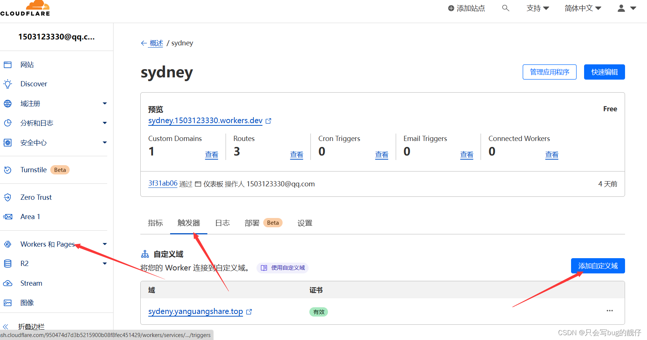
Task: Expand the 安全中心 sidebar section
Action: click(105, 142)
